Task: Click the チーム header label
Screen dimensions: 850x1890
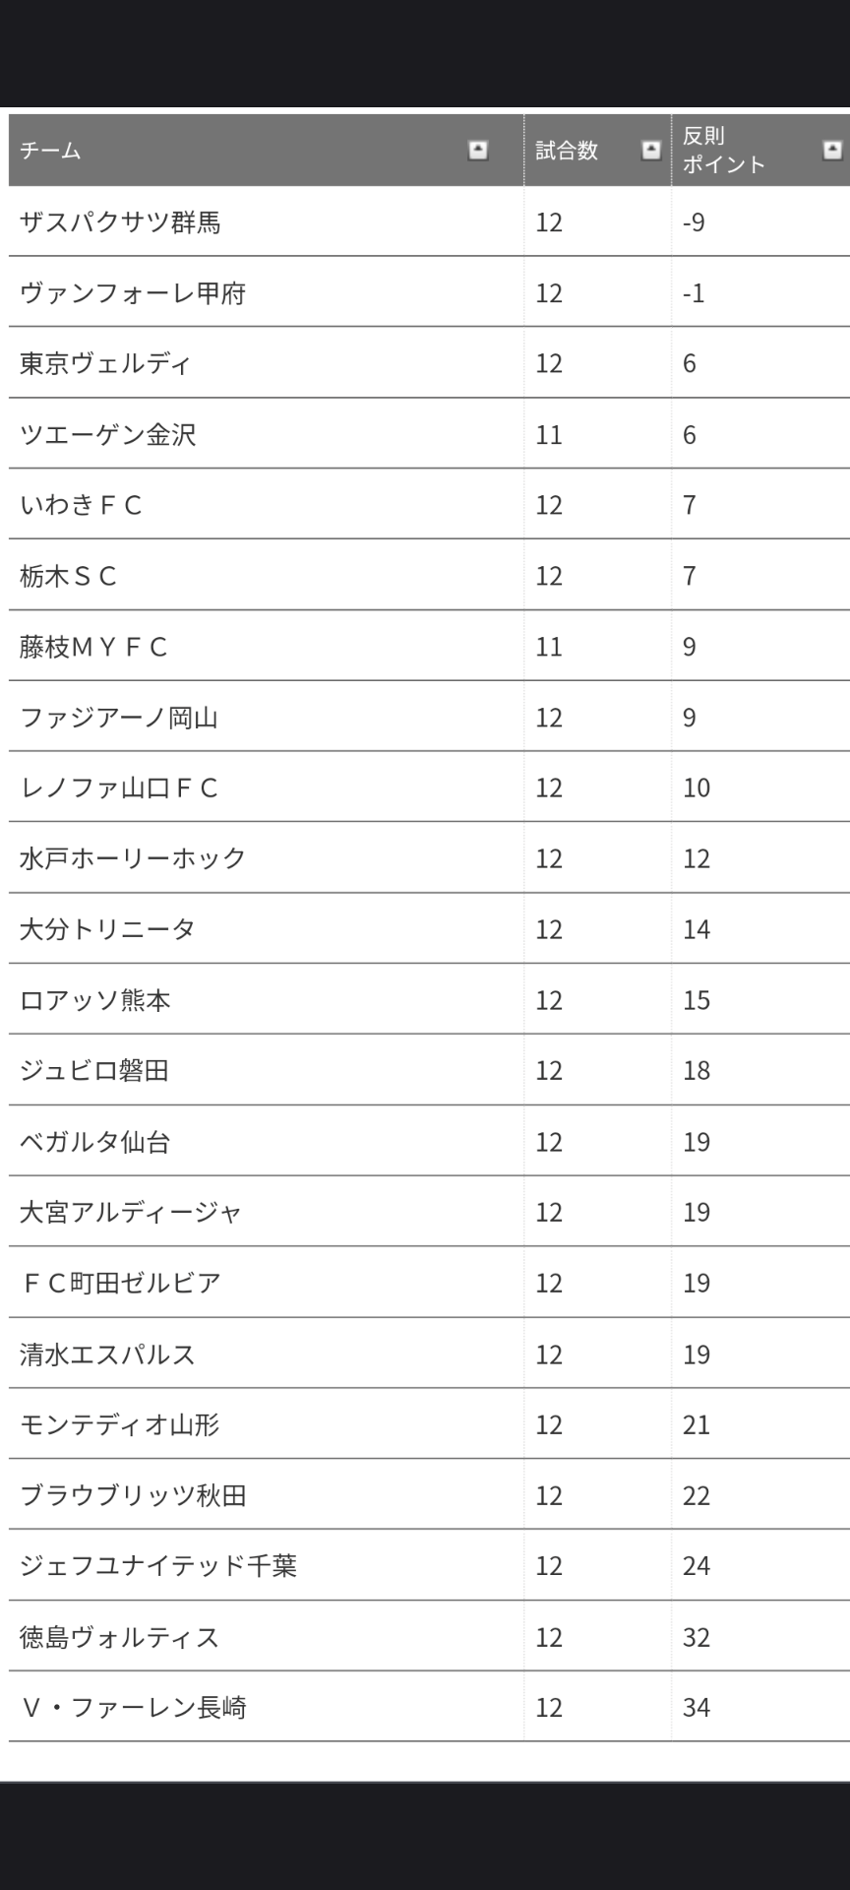Action: click(x=50, y=151)
